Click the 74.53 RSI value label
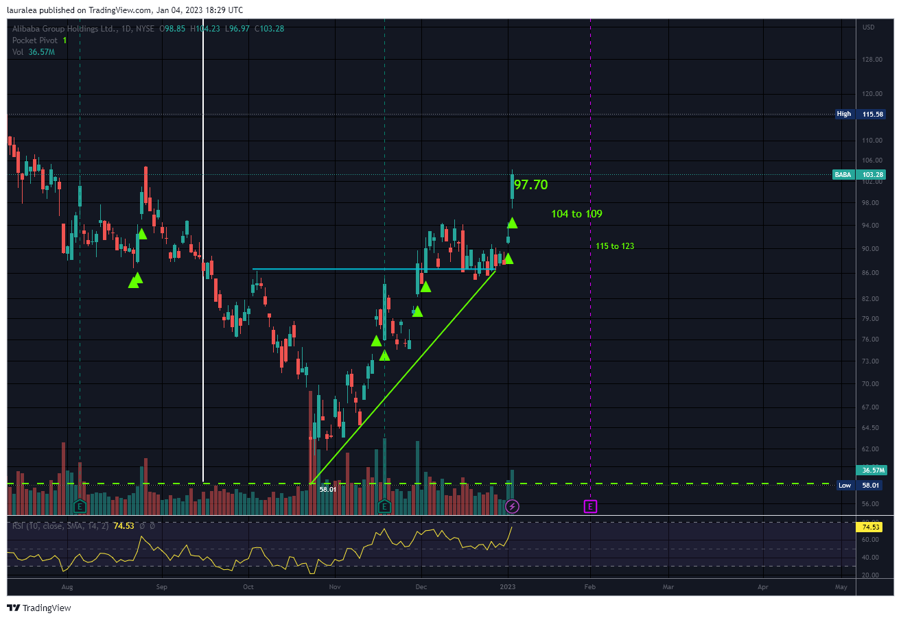This screenshot has height=620, width=901. coord(871,527)
